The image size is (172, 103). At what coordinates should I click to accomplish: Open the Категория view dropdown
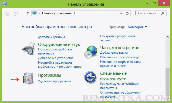tap(137, 27)
